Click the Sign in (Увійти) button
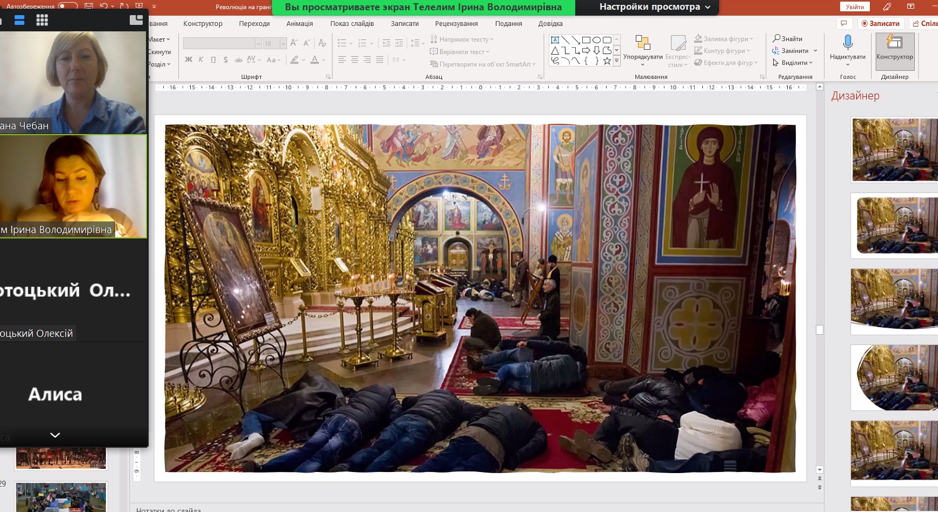The width and height of the screenshot is (938, 512). point(855,6)
